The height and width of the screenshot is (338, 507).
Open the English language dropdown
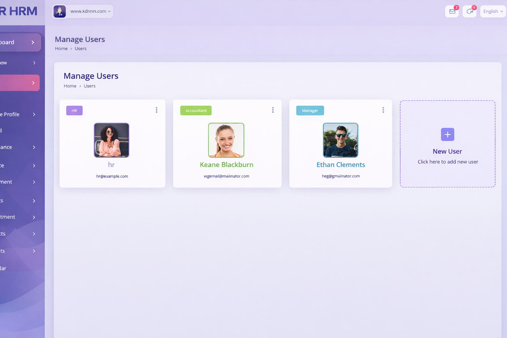pyautogui.click(x=492, y=12)
